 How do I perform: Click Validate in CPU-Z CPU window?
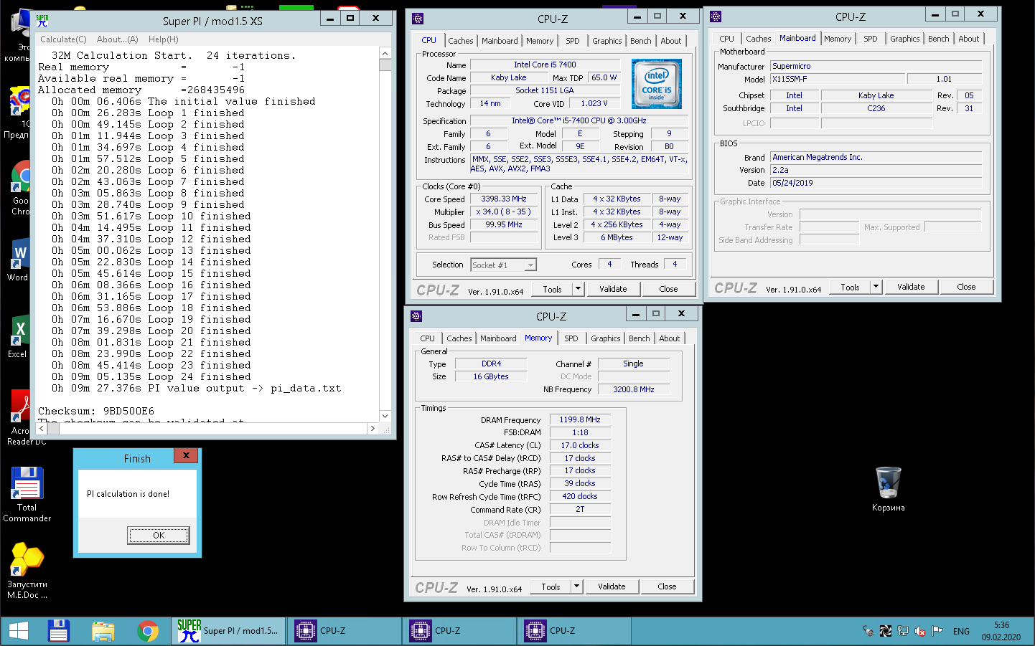pos(613,289)
